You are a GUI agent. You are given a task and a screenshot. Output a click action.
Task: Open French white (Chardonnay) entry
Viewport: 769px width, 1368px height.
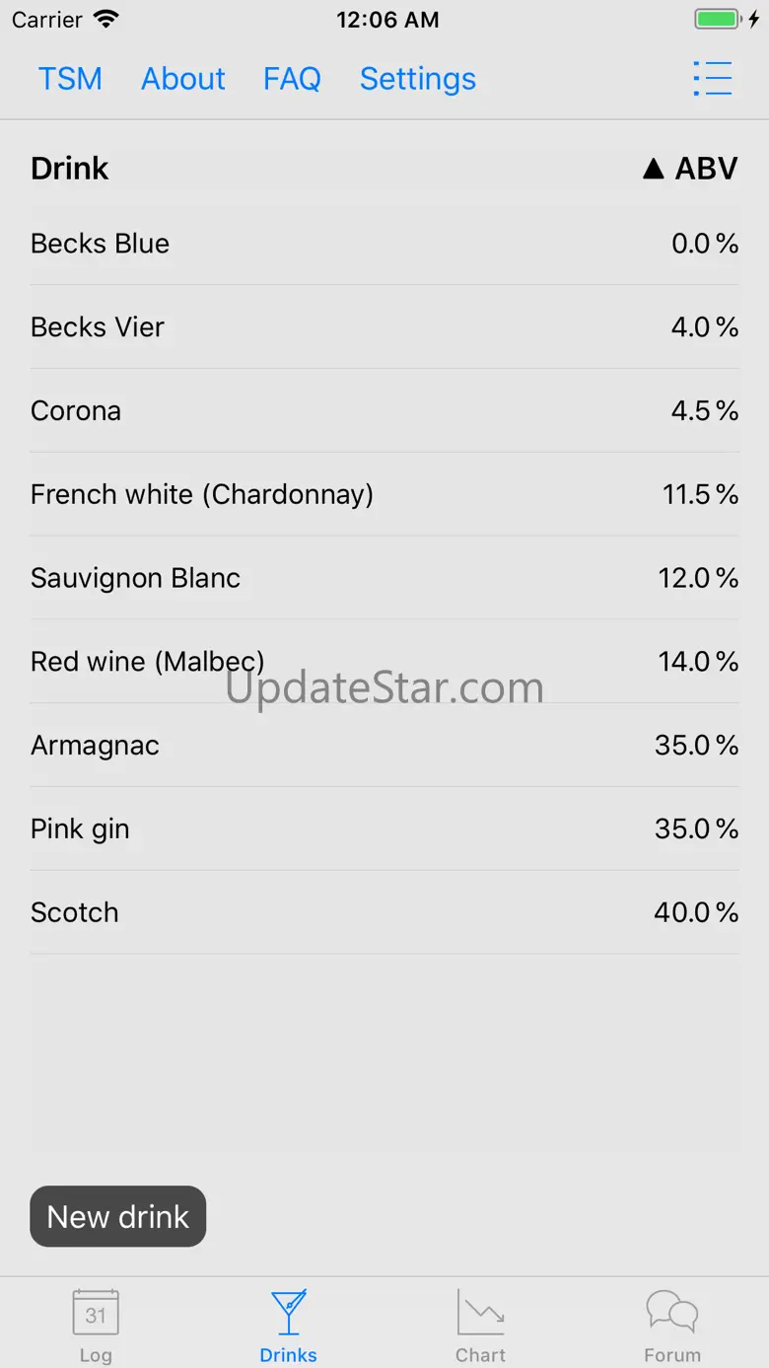(x=384, y=494)
